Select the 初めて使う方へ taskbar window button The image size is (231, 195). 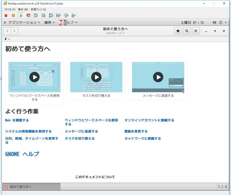pos(31,187)
